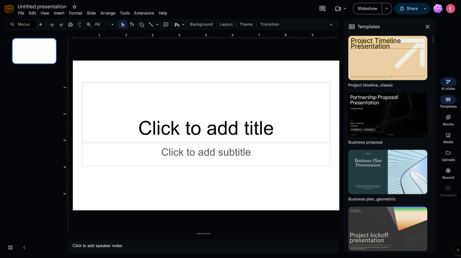
Task: Open the Media sidebar panel
Action: point(448,138)
